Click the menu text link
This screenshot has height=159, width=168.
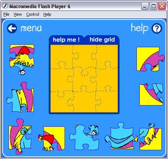[x=31, y=29]
